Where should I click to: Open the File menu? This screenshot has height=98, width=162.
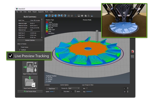coord(17,12)
